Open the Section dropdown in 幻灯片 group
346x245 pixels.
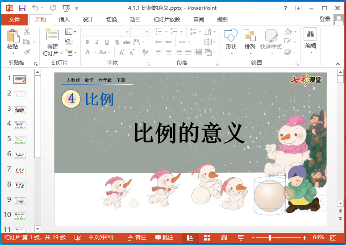point(71,52)
